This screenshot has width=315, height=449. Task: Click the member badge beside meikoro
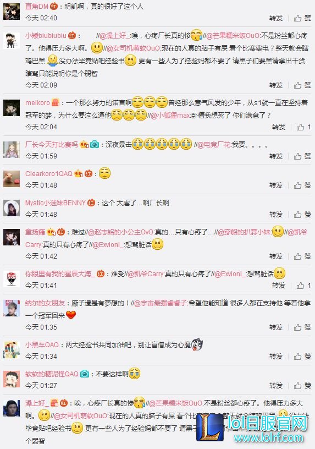[x=56, y=102]
